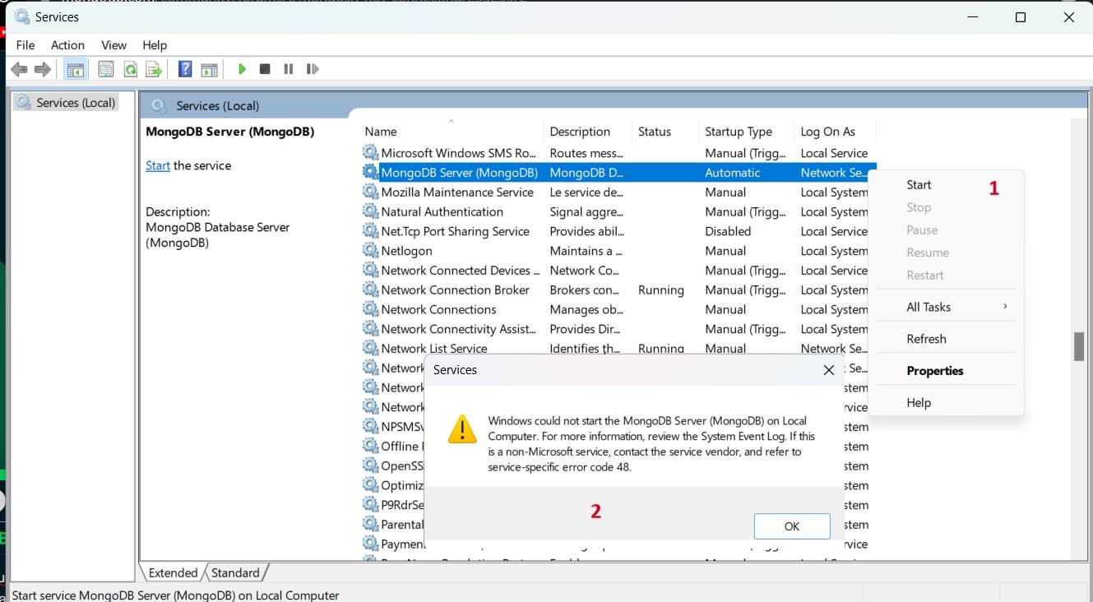Click the Show/Hide Action Pane icon

click(209, 70)
